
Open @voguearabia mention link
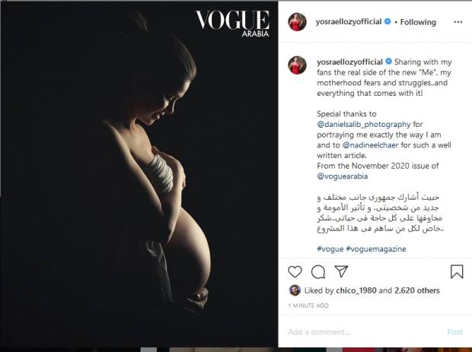point(343,176)
